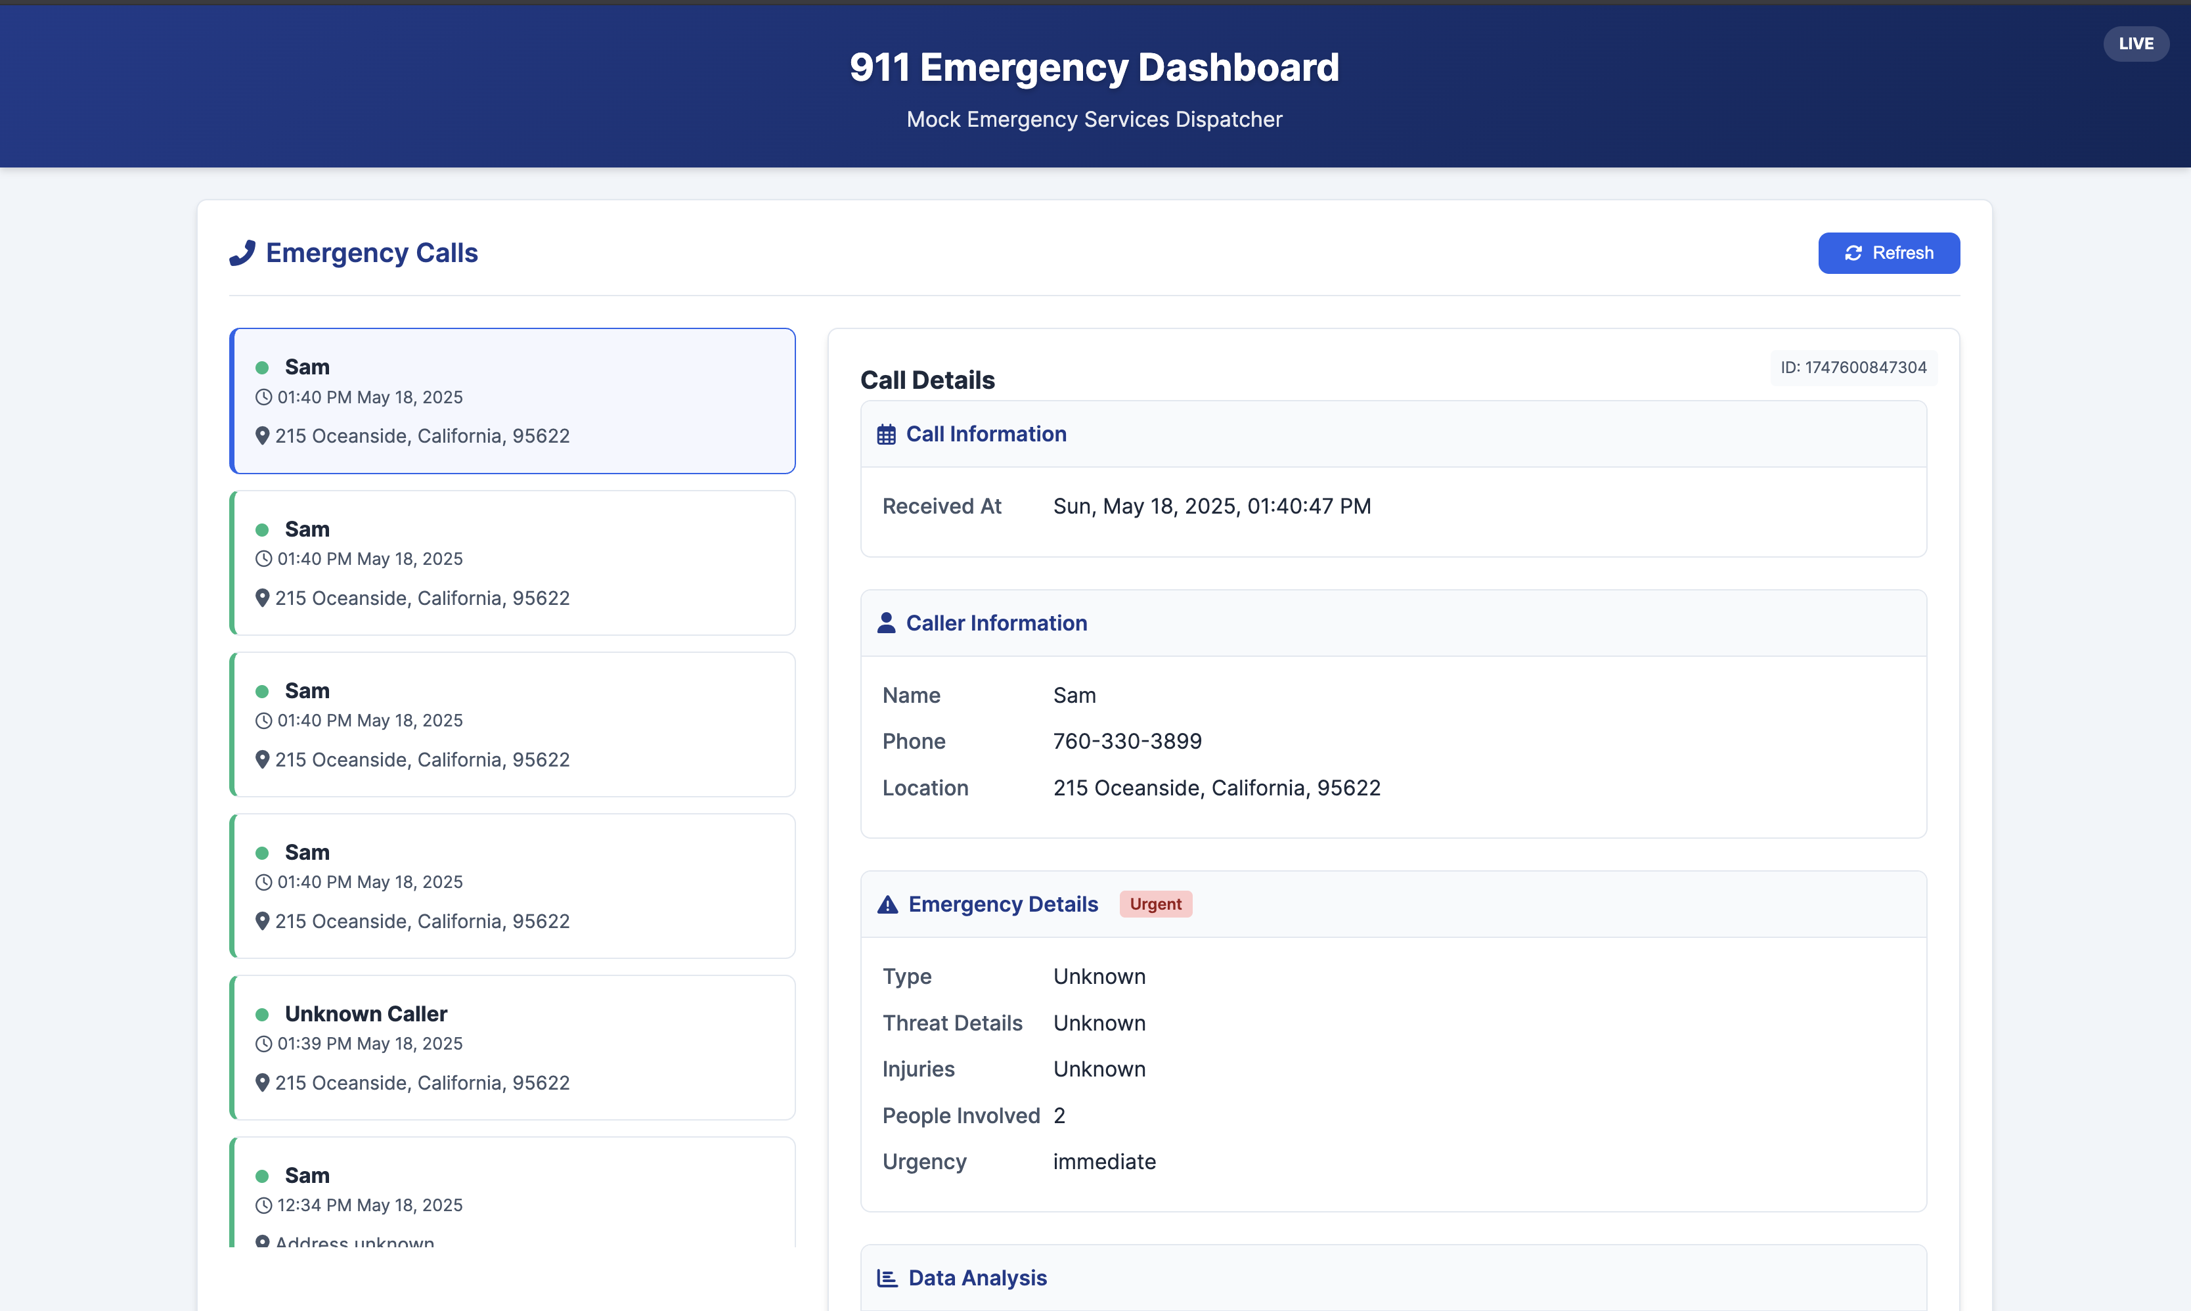Screen dimensions: 2191x1311
Task: Click the calendar icon next to Call Information
Action: coord(886,435)
